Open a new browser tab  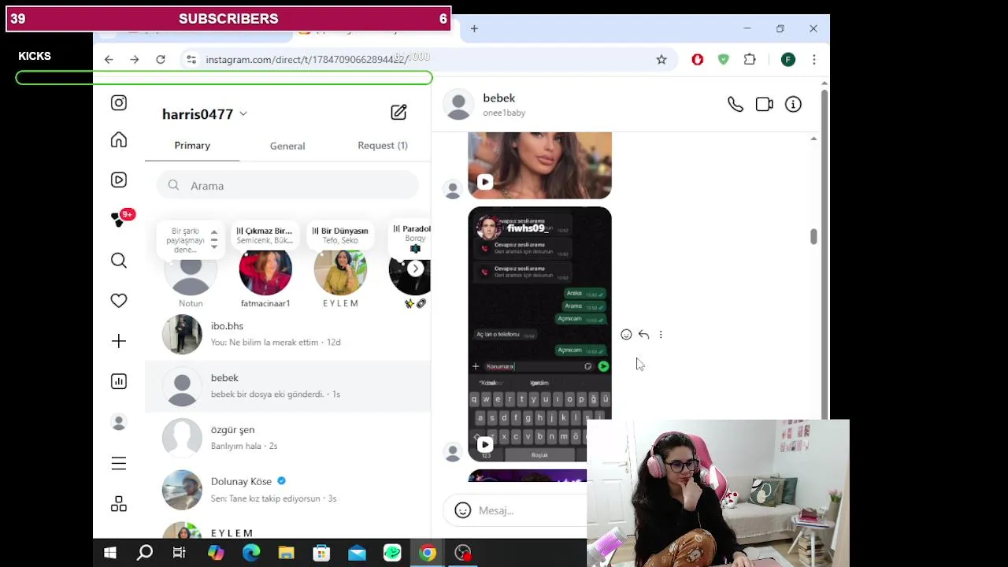click(474, 29)
